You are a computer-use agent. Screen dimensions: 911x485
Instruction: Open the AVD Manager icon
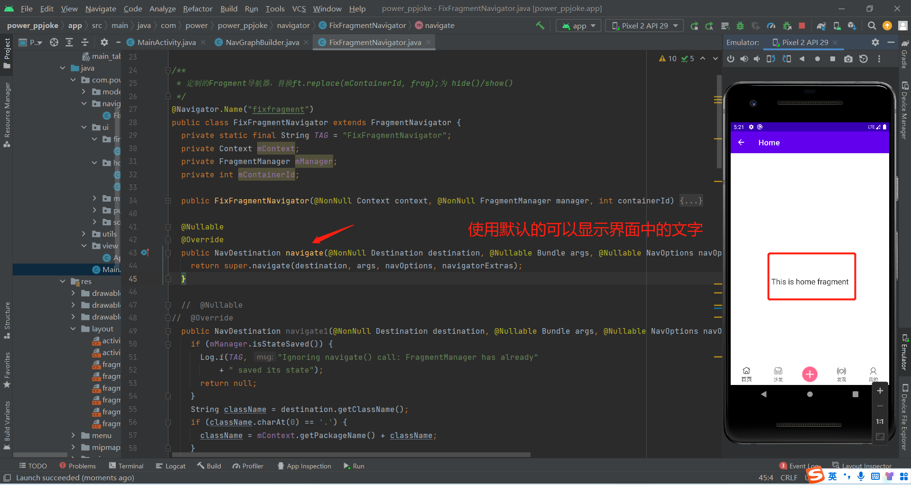click(x=837, y=26)
